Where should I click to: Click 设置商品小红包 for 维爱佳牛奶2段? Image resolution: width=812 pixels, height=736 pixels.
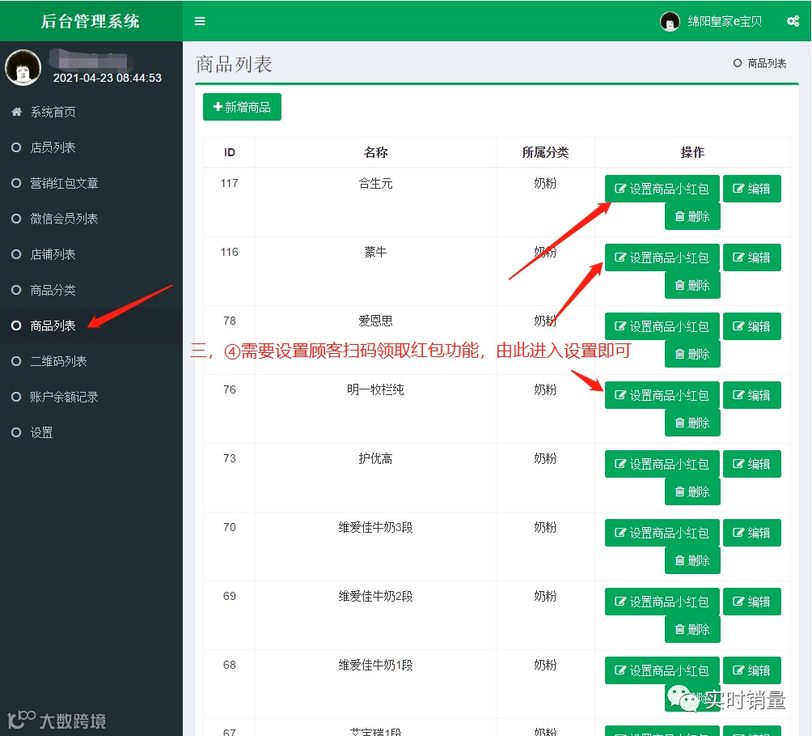click(662, 602)
